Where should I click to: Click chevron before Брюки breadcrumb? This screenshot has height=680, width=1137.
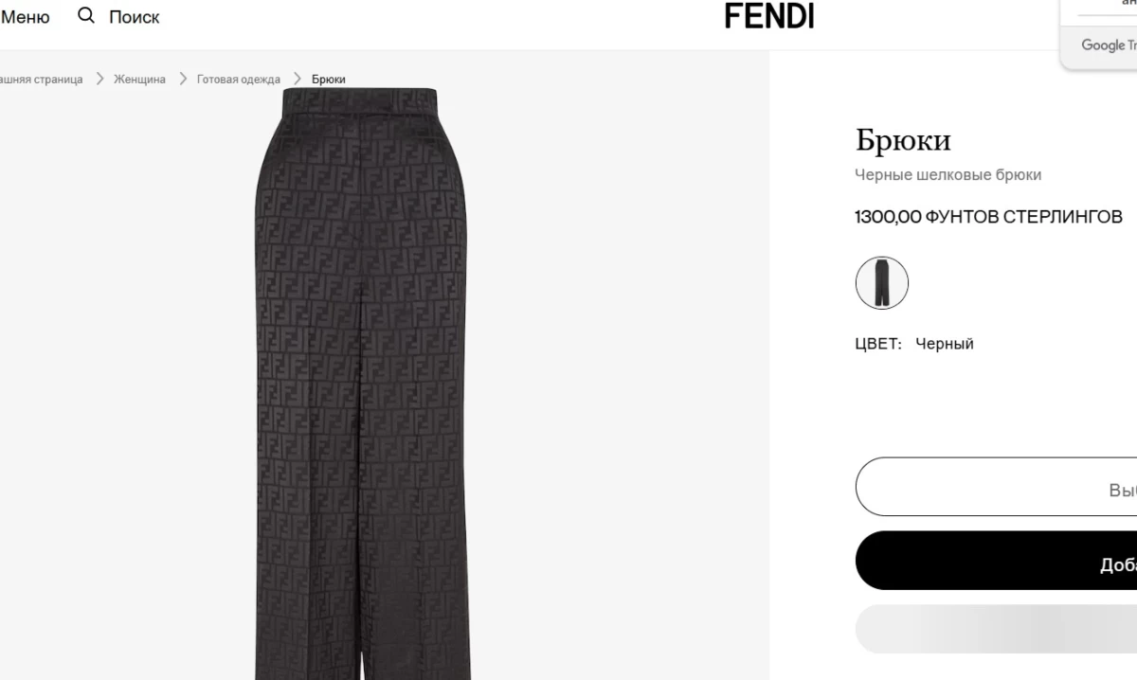pyautogui.click(x=298, y=80)
